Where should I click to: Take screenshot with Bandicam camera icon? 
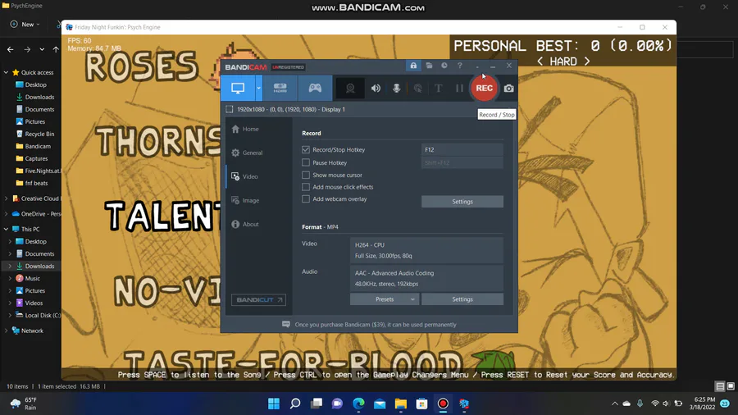(508, 88)
